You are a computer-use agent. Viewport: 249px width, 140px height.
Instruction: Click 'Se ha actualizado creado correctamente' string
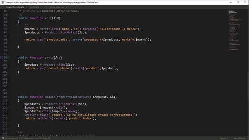pyautogui.click(x=100, y=115)
